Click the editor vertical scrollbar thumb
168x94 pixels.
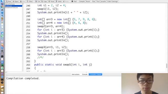point(167,66)
